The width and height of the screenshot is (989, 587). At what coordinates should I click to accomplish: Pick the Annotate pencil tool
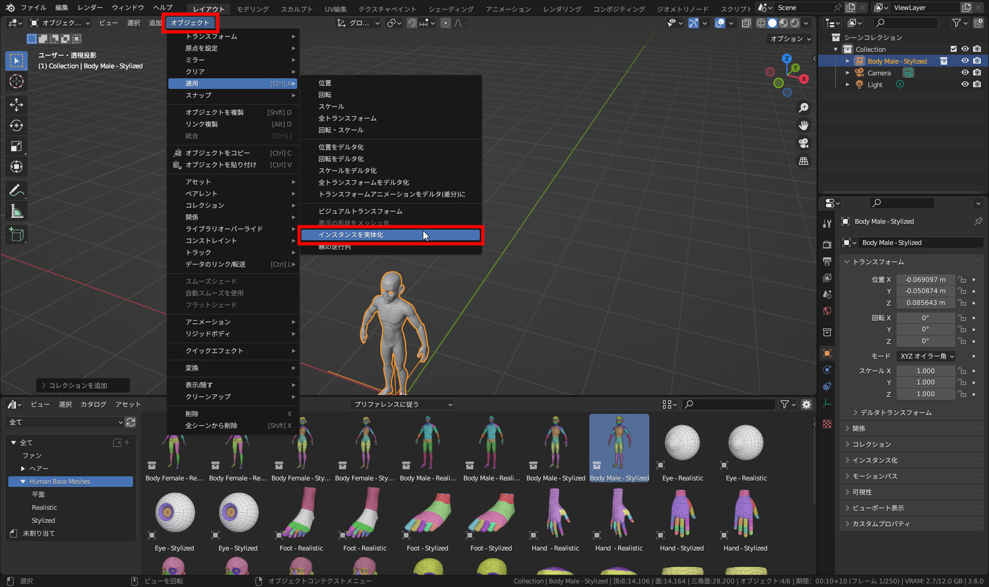pos(16,190)
